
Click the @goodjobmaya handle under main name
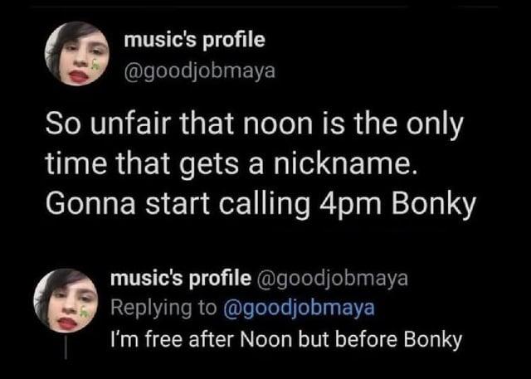tap(198, 71)
